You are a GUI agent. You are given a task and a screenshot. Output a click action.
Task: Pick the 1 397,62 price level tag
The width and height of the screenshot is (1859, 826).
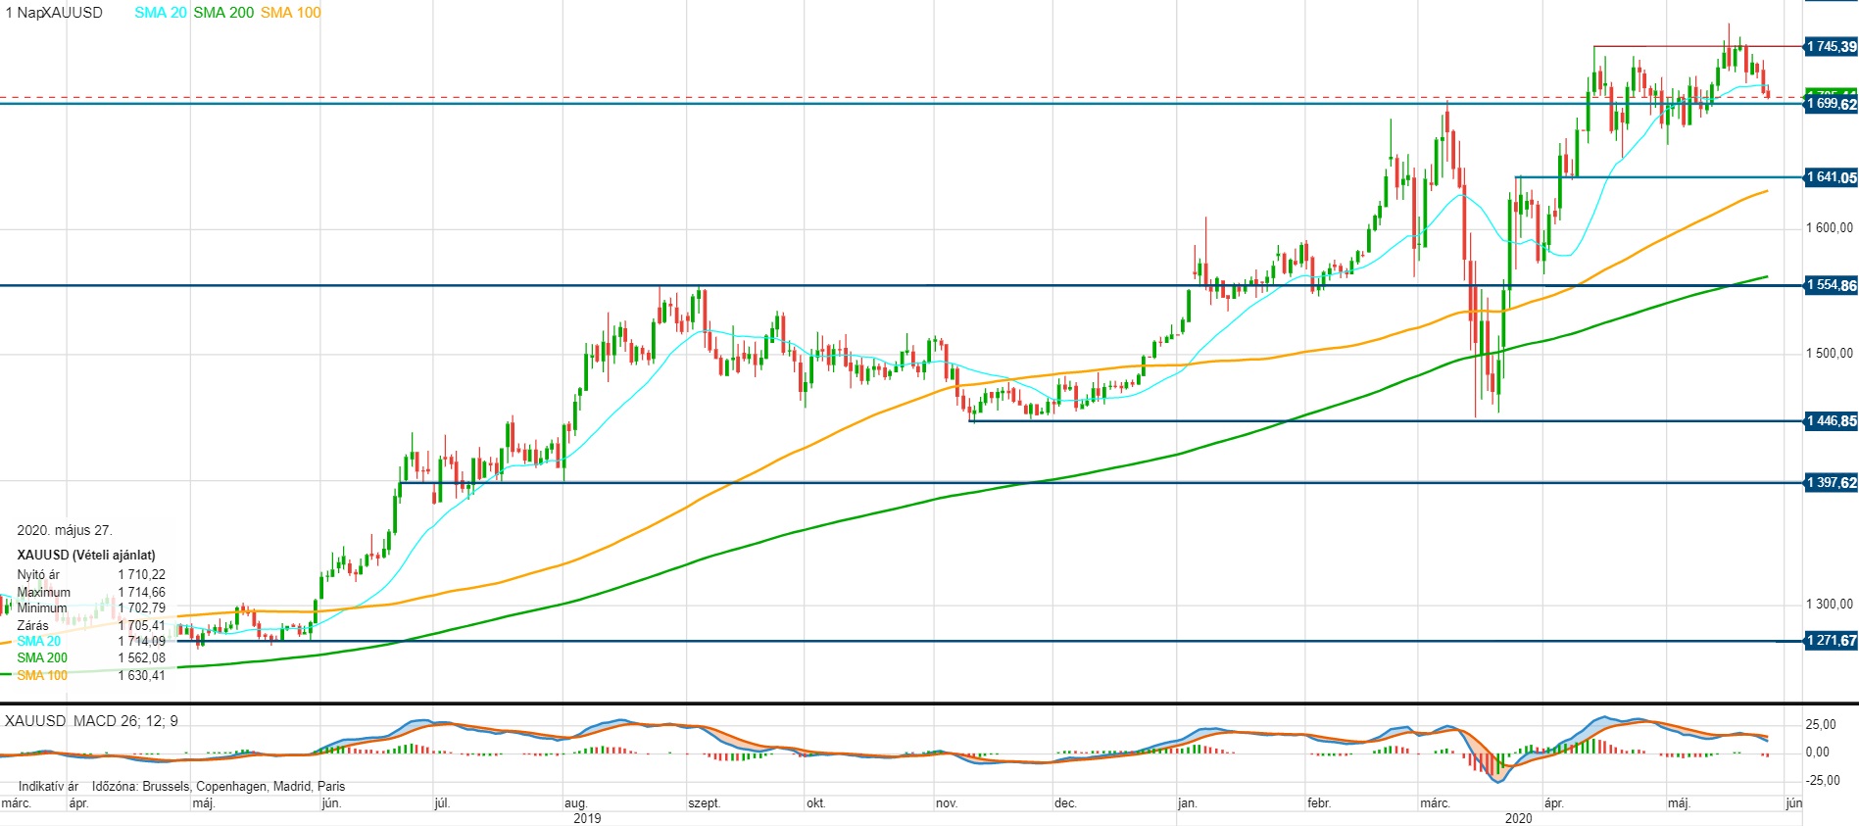click(x=1832, y=482)
